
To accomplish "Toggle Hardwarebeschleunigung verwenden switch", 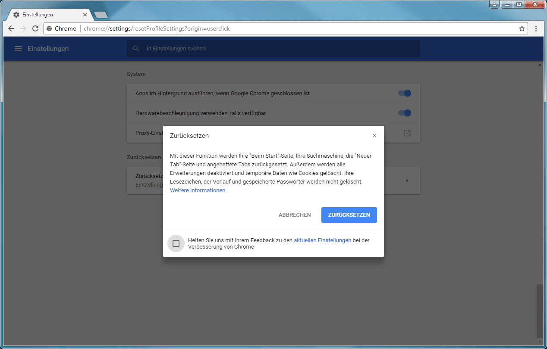I will (405, 113).
